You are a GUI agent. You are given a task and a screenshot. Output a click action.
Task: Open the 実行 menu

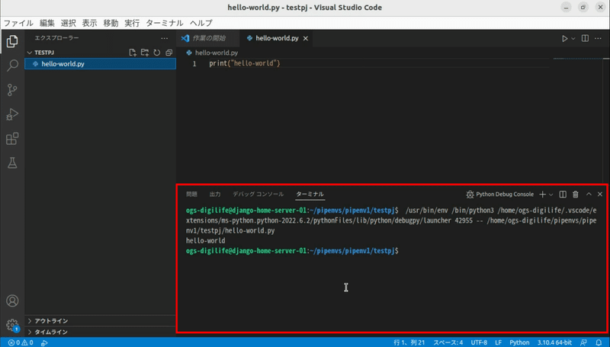(132, 23)
